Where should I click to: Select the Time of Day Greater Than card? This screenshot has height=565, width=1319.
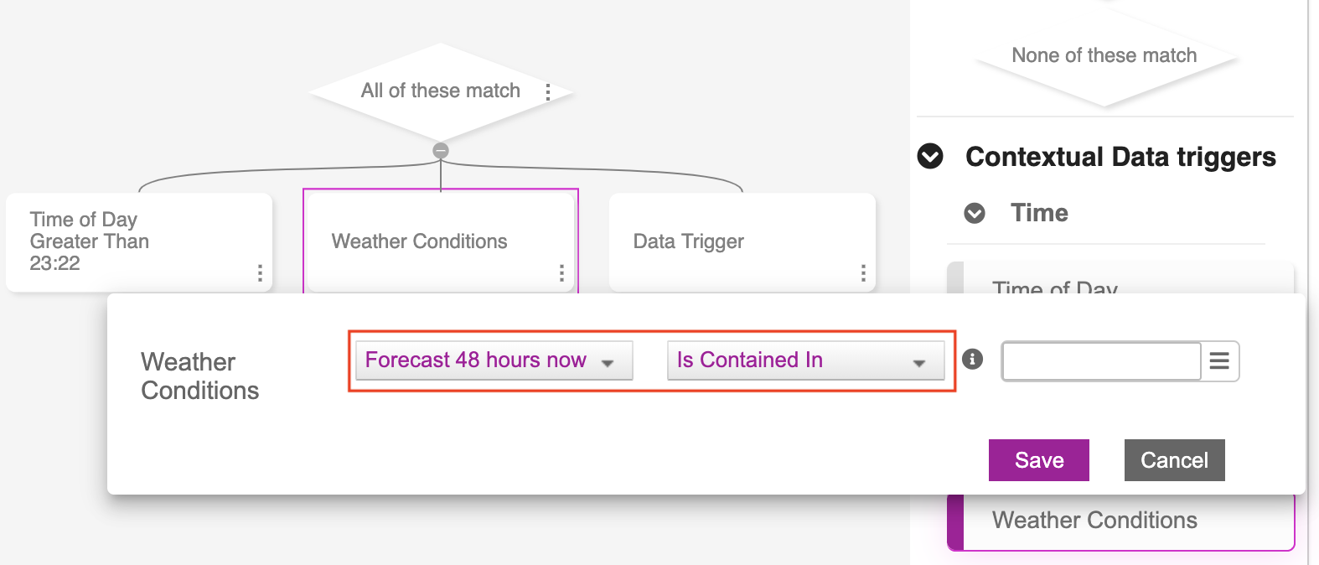click(126, 241)
